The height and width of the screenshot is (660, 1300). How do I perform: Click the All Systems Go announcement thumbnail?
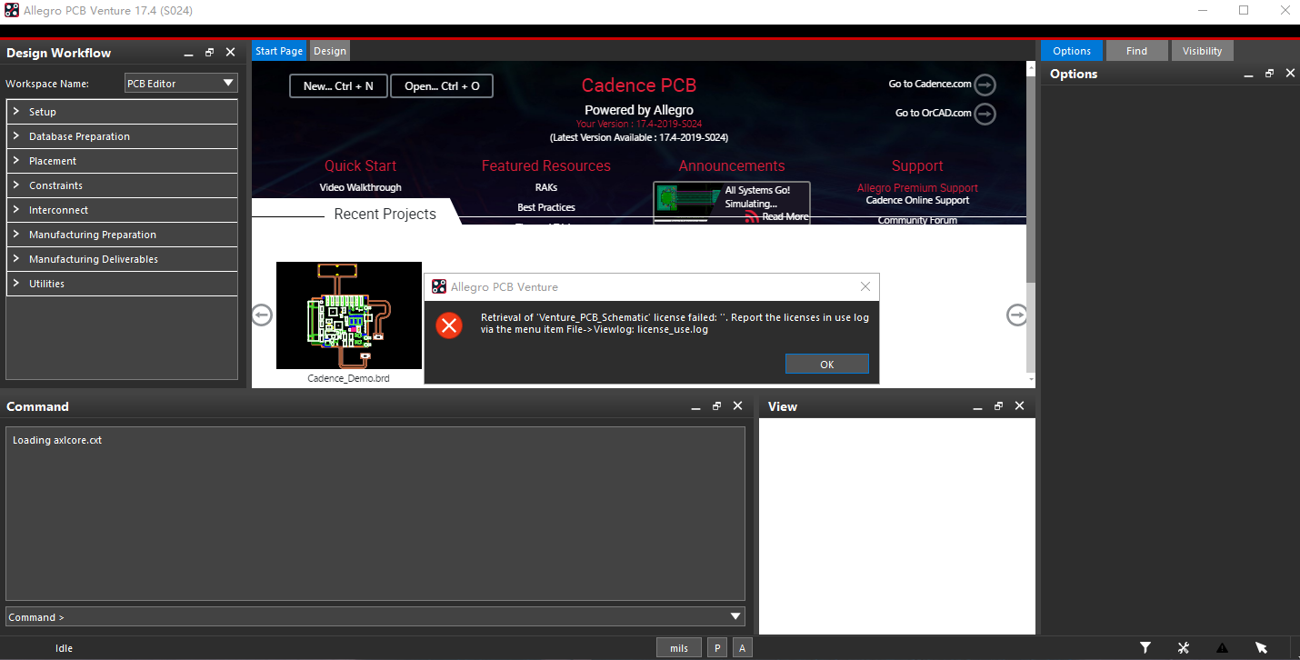(x=687, y=202)
